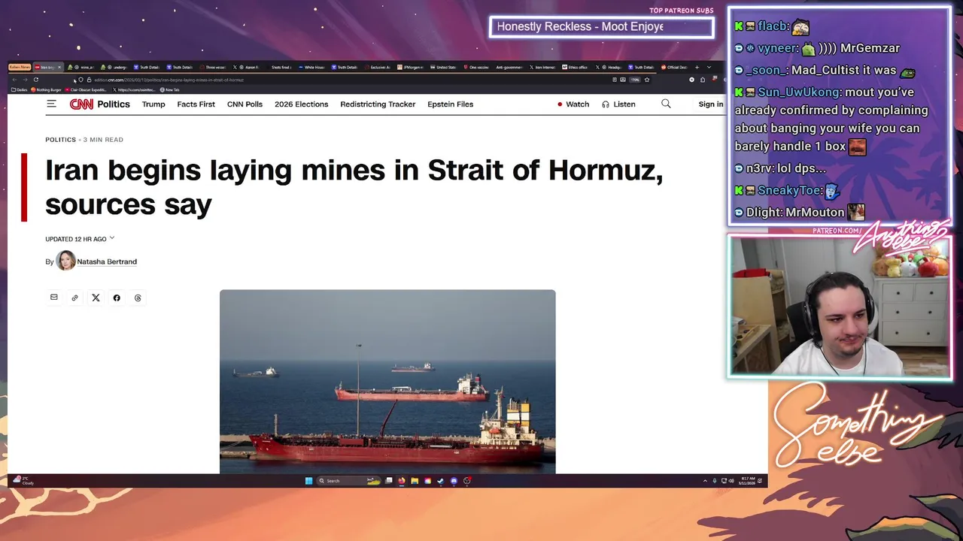
Task: Click SneakyToe username in chat
Action: point(789,191)
